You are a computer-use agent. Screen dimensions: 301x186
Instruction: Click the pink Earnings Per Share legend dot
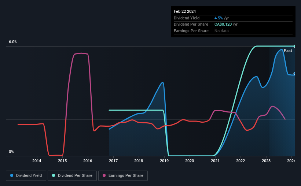104,175
